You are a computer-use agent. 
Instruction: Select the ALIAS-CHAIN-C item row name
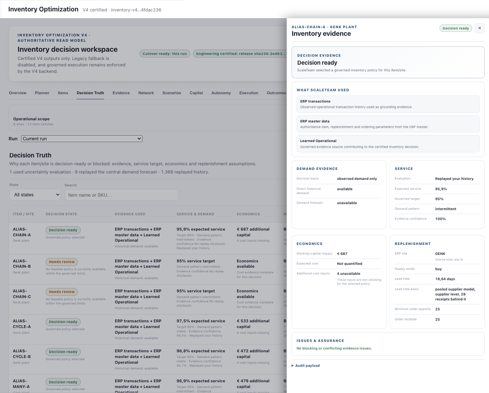pos(22,294)
